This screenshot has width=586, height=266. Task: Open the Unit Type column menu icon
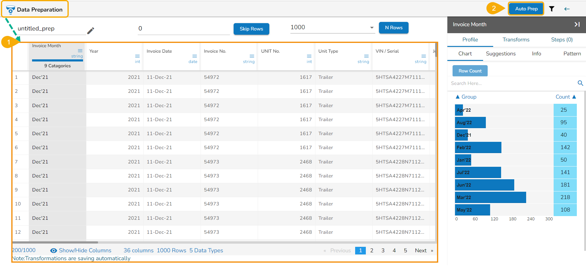tap(366, 56)
